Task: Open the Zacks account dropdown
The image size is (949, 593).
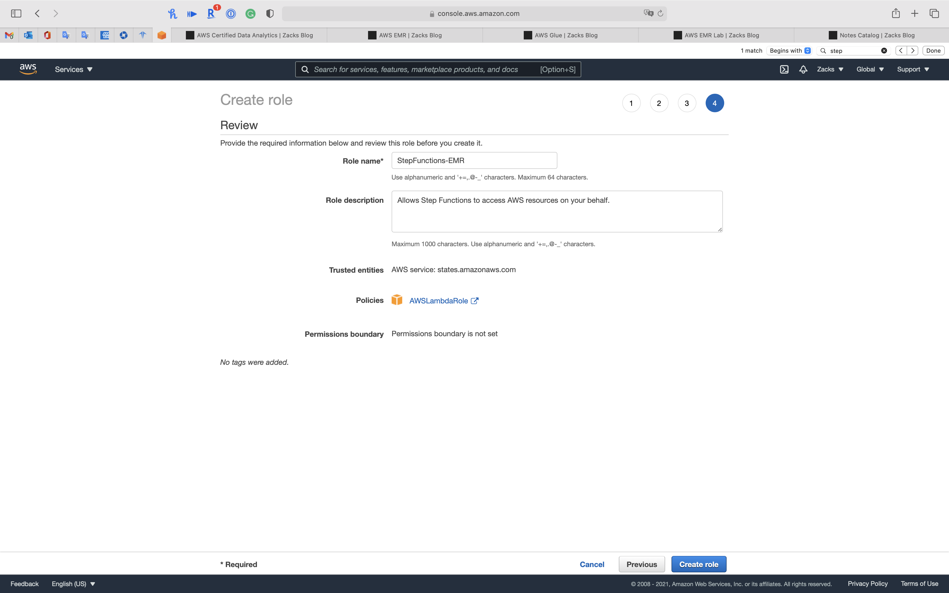Action: click(x=830, y=69)
